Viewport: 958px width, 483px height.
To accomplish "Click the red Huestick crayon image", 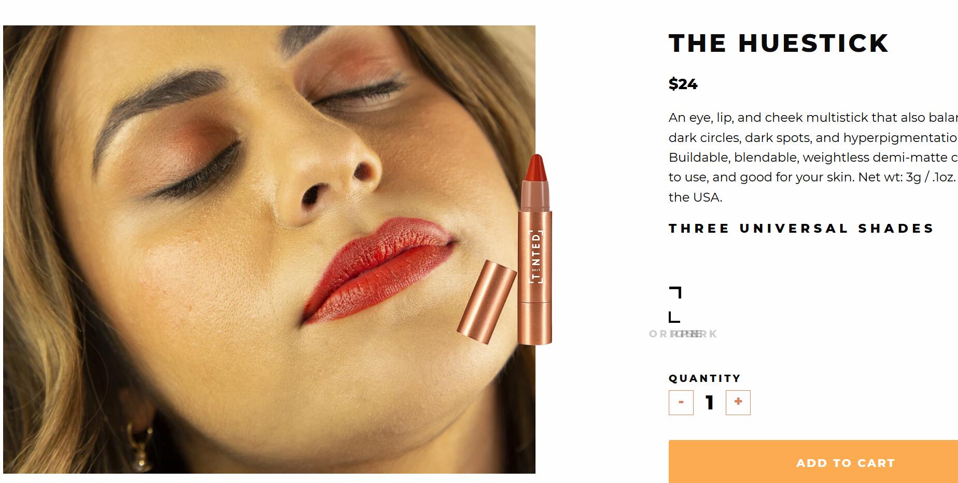I will tap(536, 249).
